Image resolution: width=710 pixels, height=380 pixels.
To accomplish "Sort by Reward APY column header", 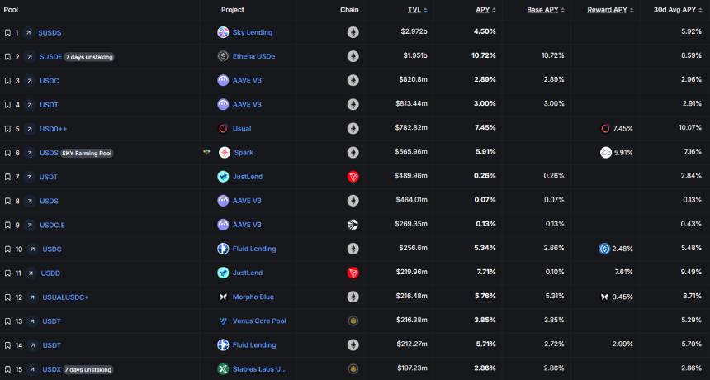I will coord(607,10).
